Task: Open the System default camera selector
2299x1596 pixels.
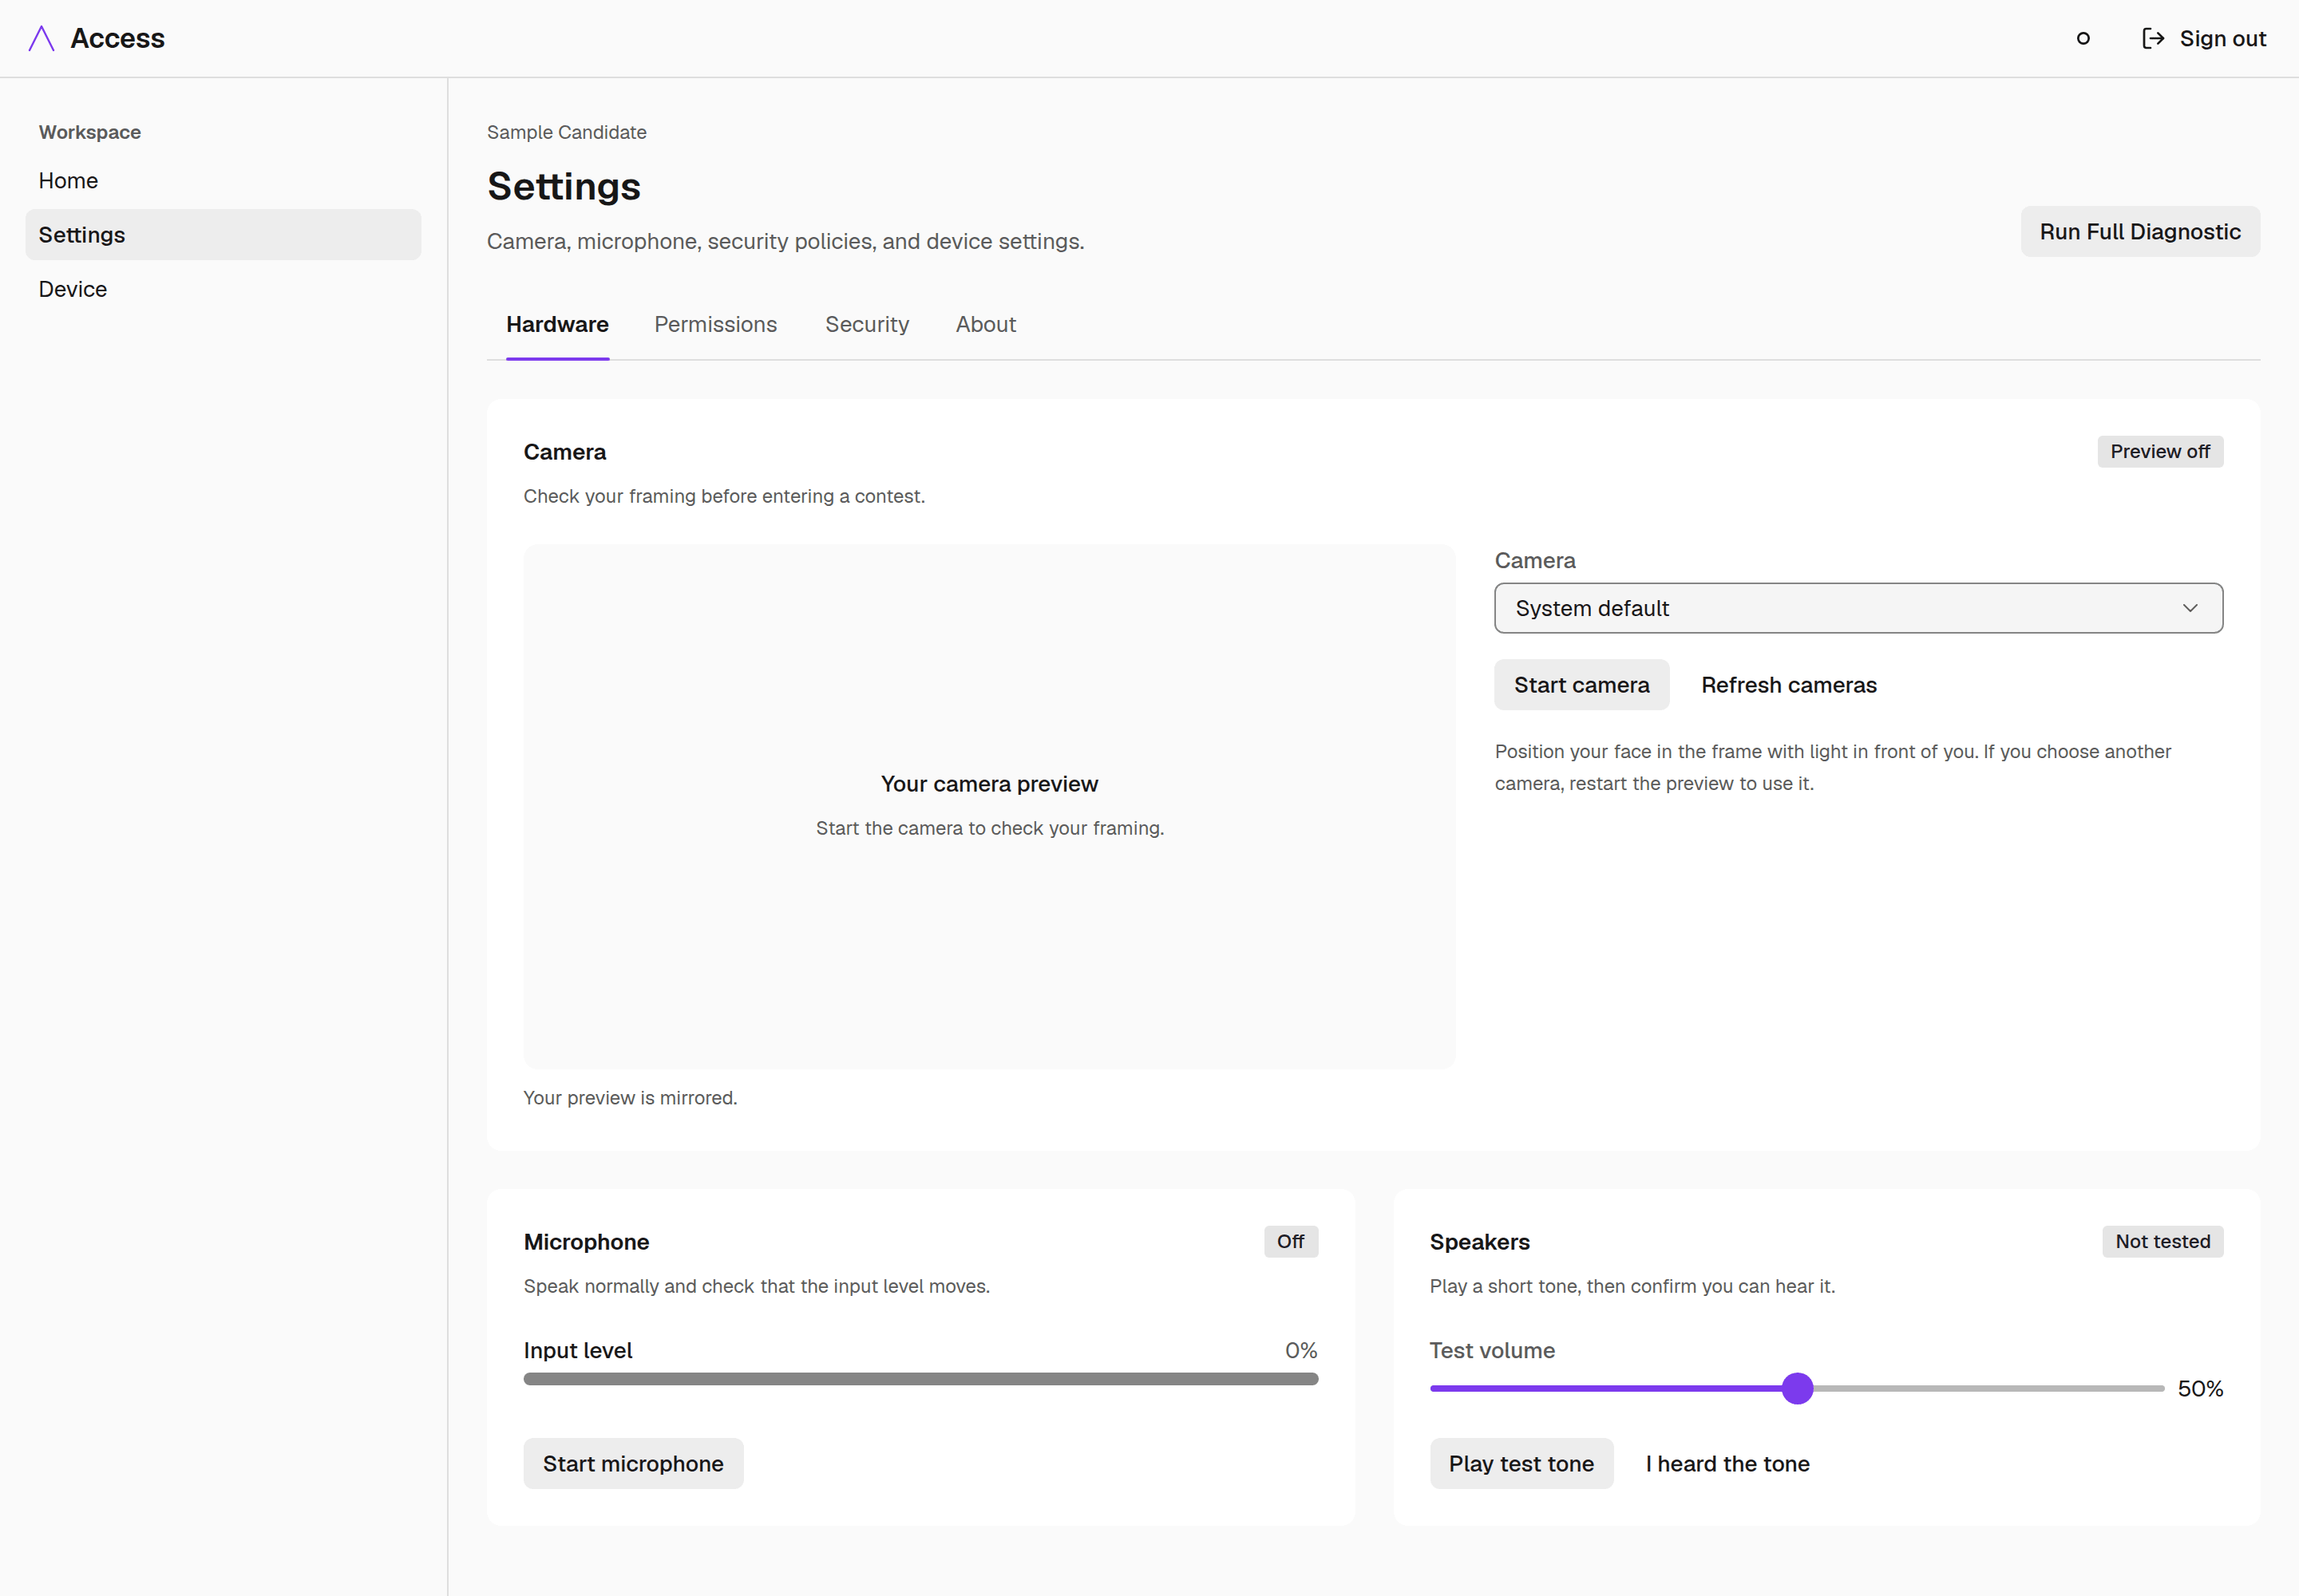Action: 1858,608
